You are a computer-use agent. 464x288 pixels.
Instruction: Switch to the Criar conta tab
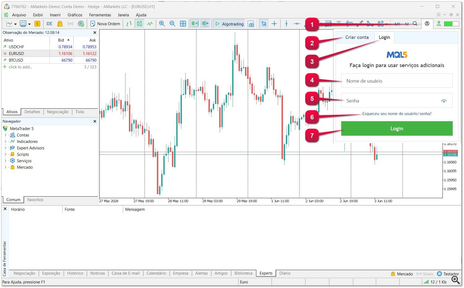[357, 37]
